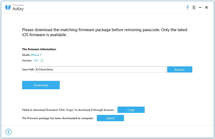Screen dimensions: 215x139
Task: Close the 4uKey window
Action: 206,7
